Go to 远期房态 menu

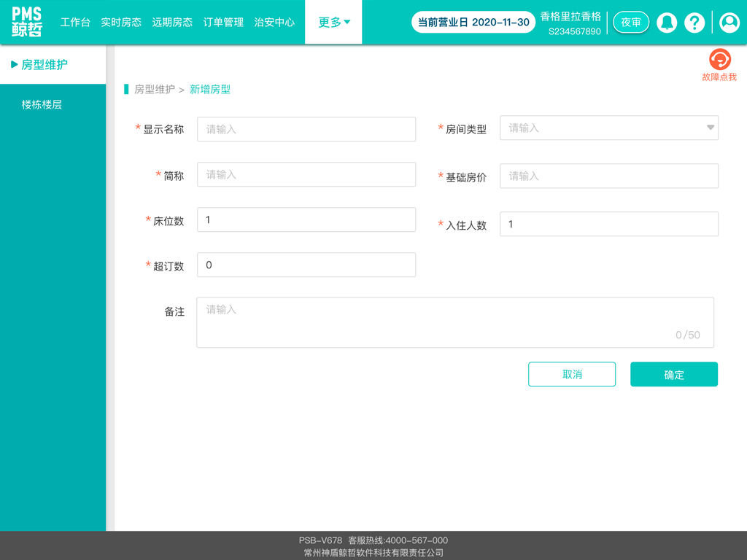[172, 23]
